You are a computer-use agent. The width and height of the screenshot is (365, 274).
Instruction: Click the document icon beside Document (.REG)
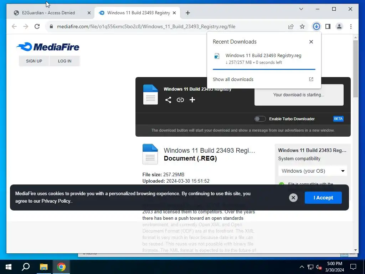click(150, 154)
